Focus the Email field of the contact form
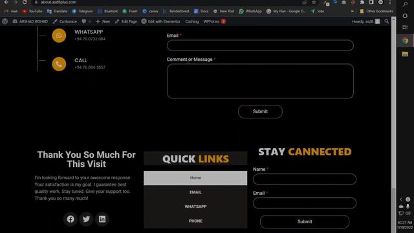This screenshot has height=233, width=414. click(260, 45)
